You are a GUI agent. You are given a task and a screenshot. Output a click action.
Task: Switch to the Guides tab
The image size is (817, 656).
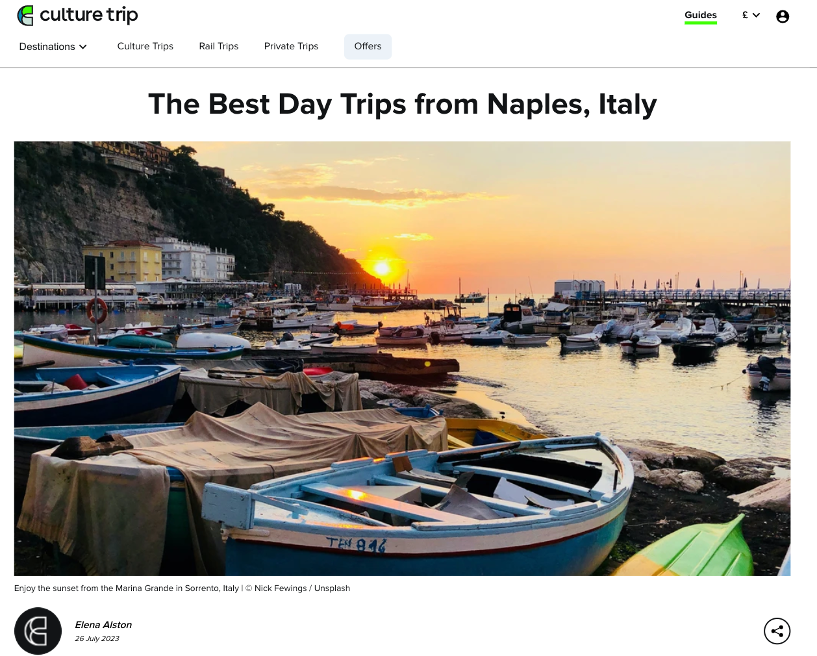click(x=700, y=16)
